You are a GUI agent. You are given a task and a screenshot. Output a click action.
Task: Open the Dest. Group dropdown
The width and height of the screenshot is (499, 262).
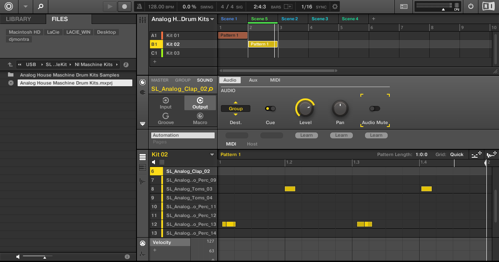click(236, 109)
